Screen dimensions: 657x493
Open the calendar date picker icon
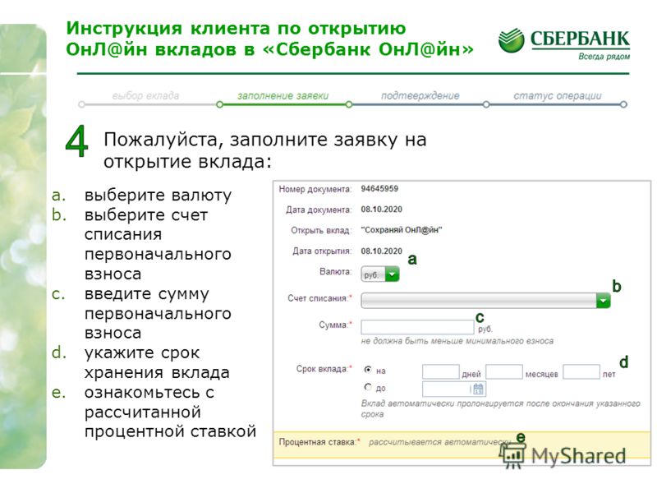(478, 389)
